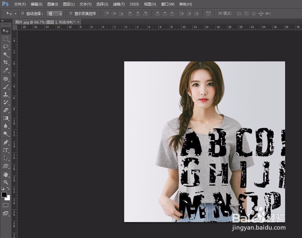Choose the Eyedropper tool
This screenshot has height=238, width=302.
[x=6, y=70]
